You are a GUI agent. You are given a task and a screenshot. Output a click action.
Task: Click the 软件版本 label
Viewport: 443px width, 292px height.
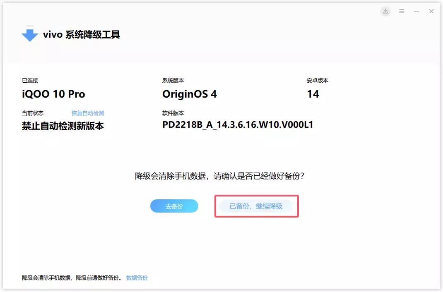pos(173,113)
